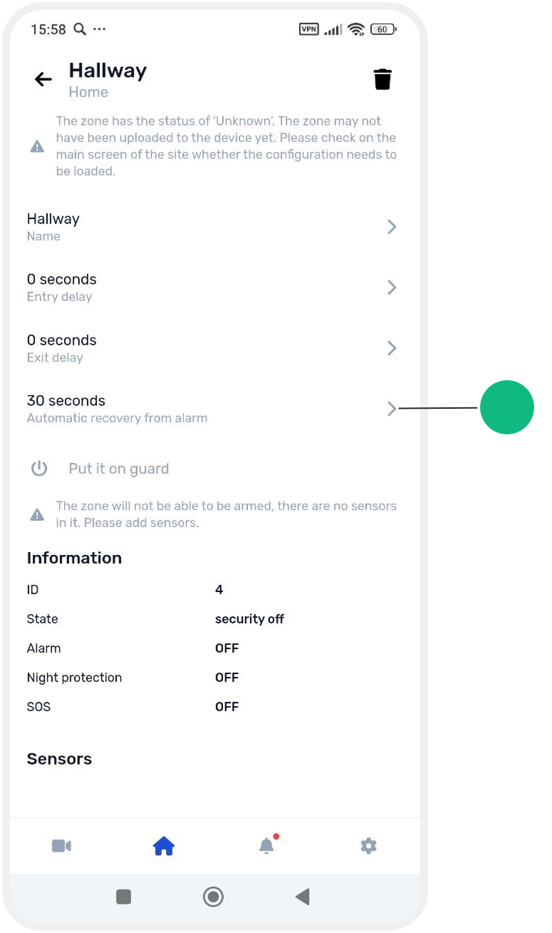Image resolution: width=552 pixels, height=933 pixels.
Task: Tap the warning icon beside the no sensors message
Action: [37, 514]
